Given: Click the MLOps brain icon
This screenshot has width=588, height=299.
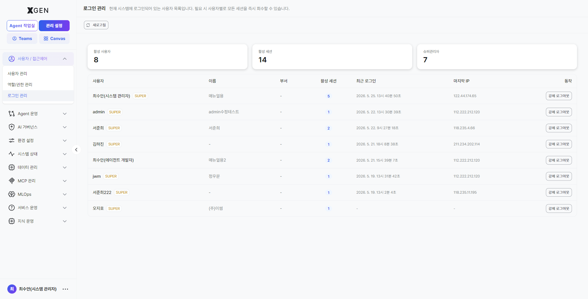Looking at the screenshot, I should click(x=12, y=194).
